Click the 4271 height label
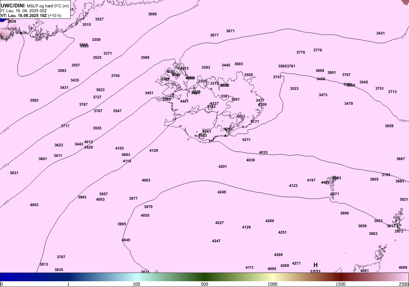This screenshot has height=287, width=409. pos(297,263)
